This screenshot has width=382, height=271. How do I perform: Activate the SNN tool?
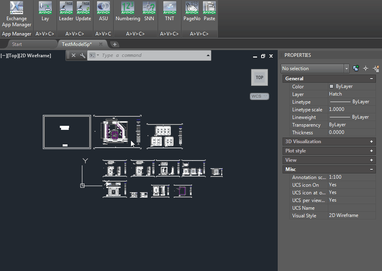click(x=149, y=11)
